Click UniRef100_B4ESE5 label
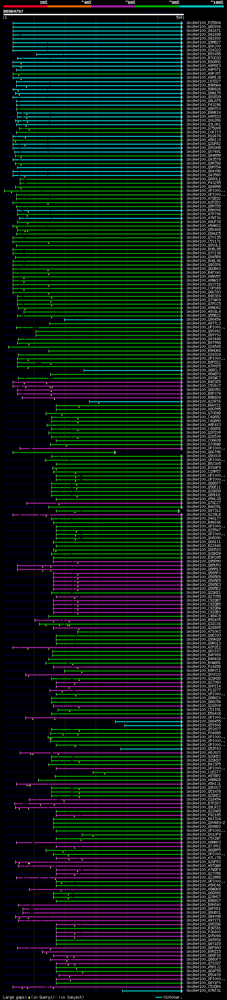The image size is (227, 1000). point(203,382)
